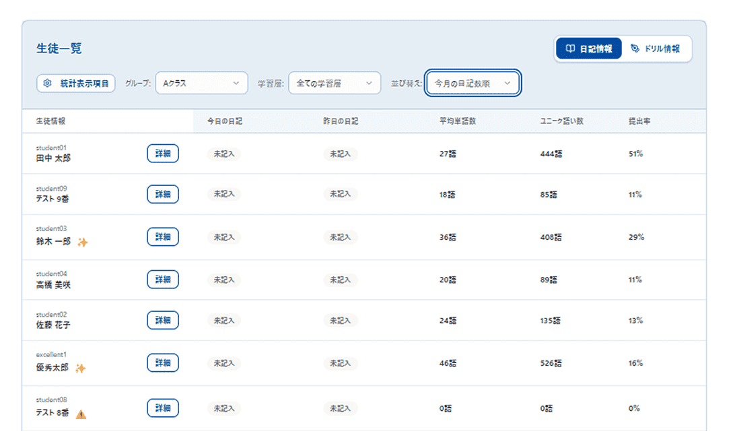
Task: Click the pencil icon beside ドリル情報
Action: 635,49
